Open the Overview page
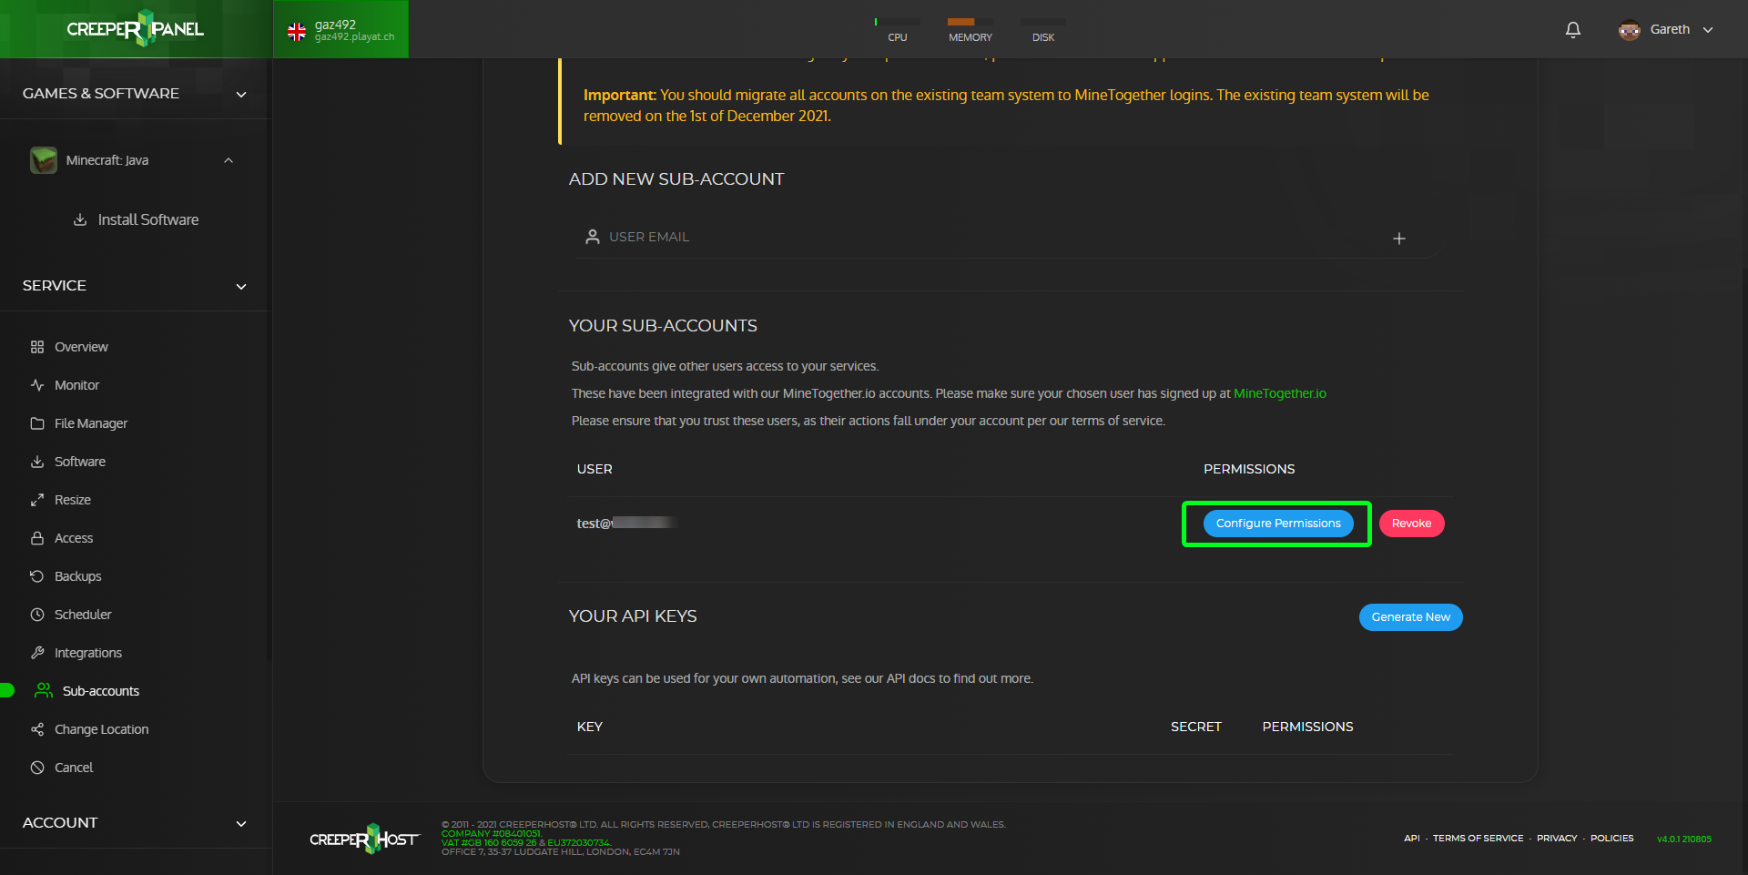Screen dimensions: 1748x875 (81, 347)
